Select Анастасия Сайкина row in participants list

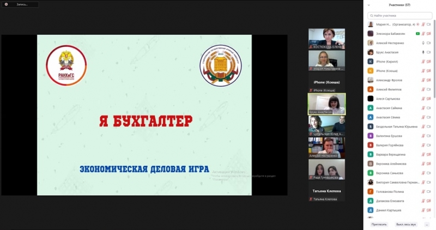399,108
